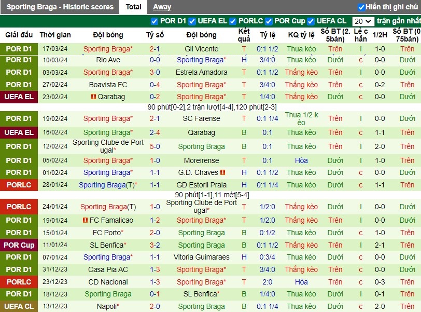The height and width of the screenshot is (312, 421).
Task: Click the Hòa result in the Moreirense row
Action: (301, 160)
